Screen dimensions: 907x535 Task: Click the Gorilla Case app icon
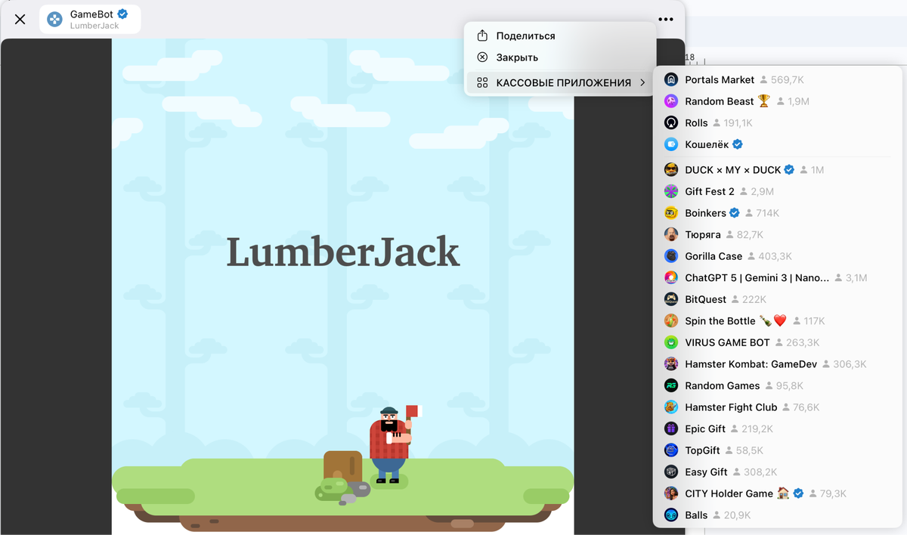(671, 256)
